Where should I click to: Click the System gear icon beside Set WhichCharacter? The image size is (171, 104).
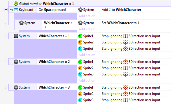80,23
